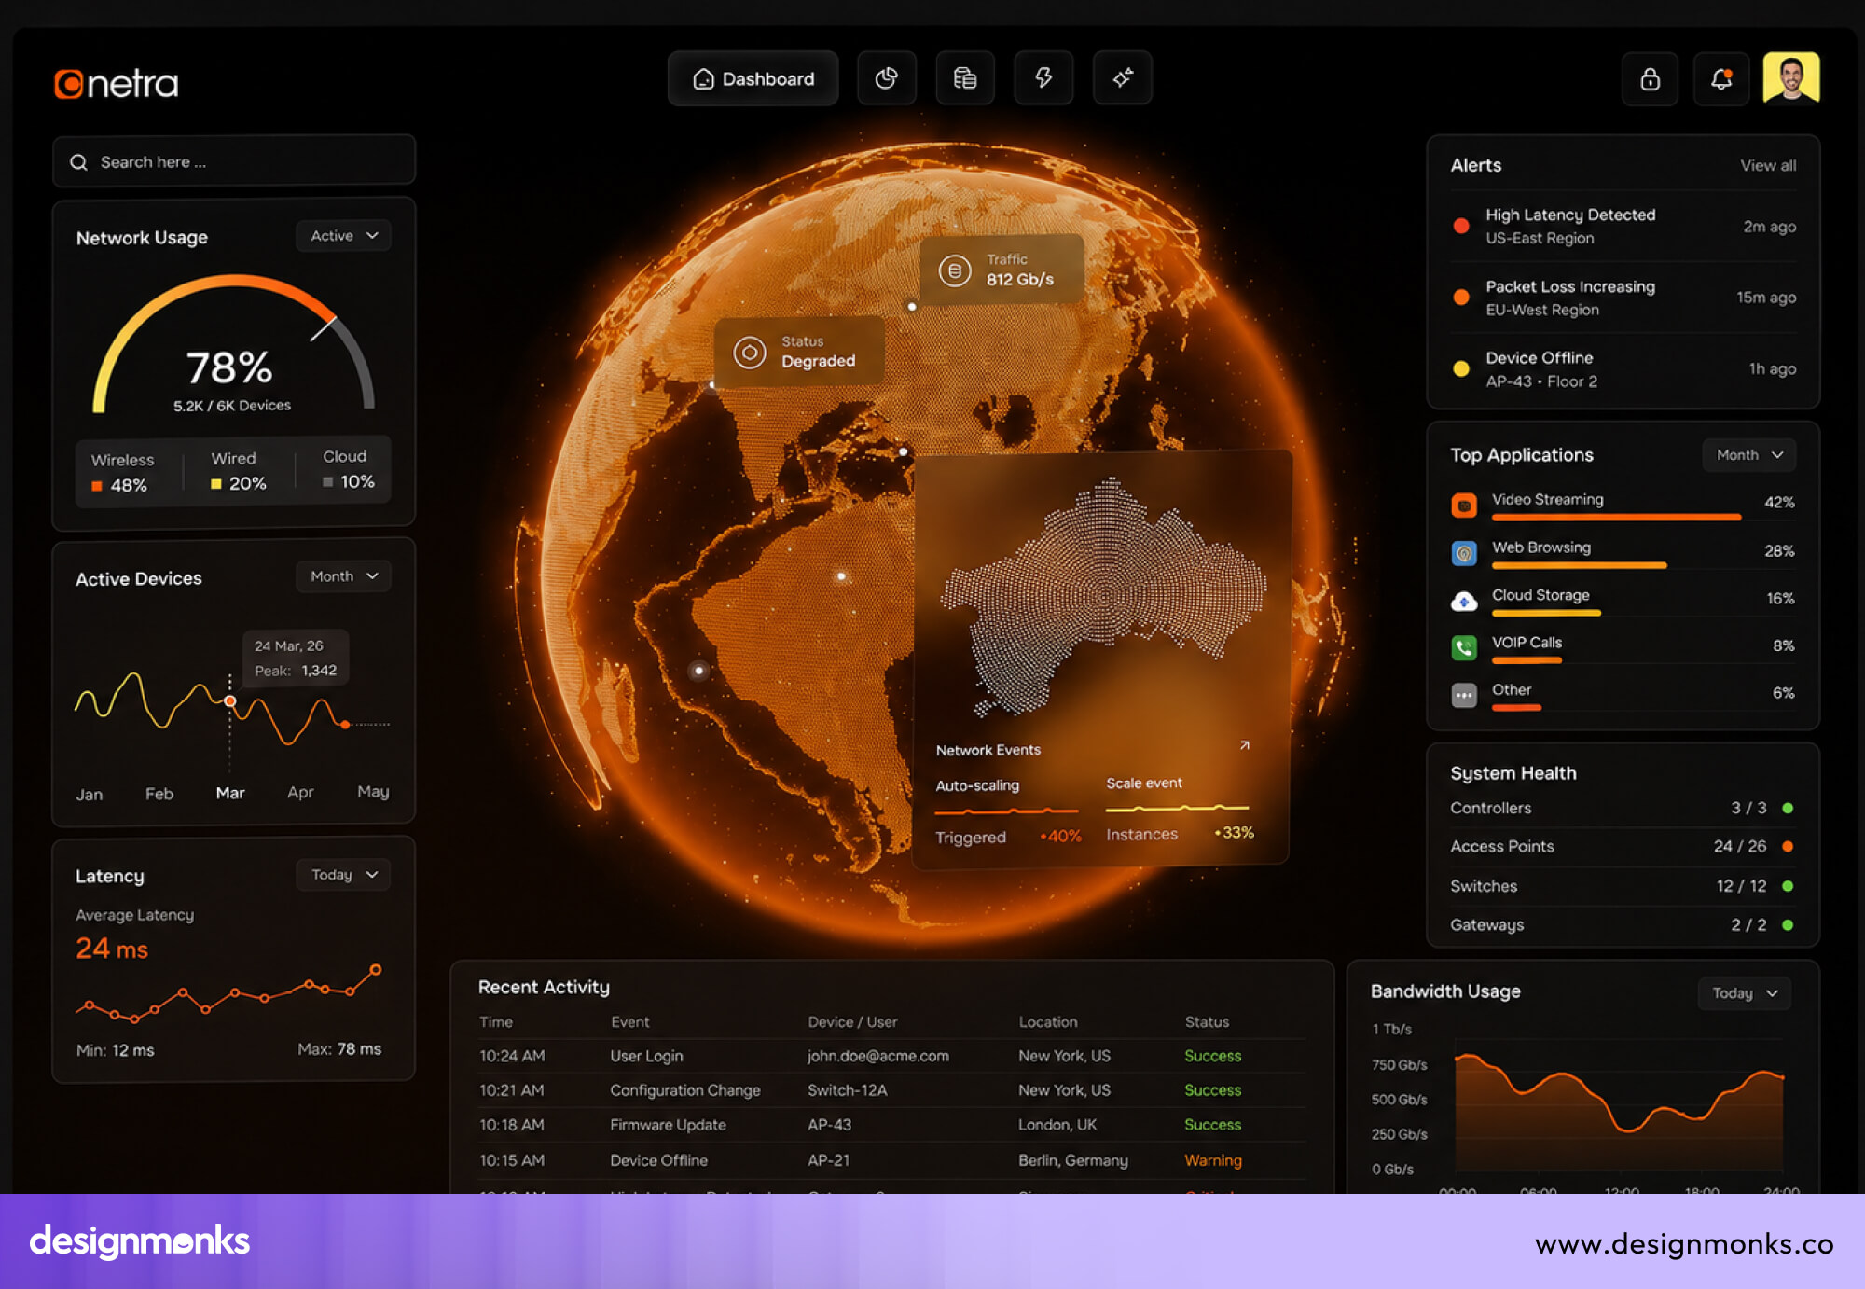This screenshot has height=1289, width=1865.
Task: Open Top Applications Month dropdown
Action: pos(1748,455)
